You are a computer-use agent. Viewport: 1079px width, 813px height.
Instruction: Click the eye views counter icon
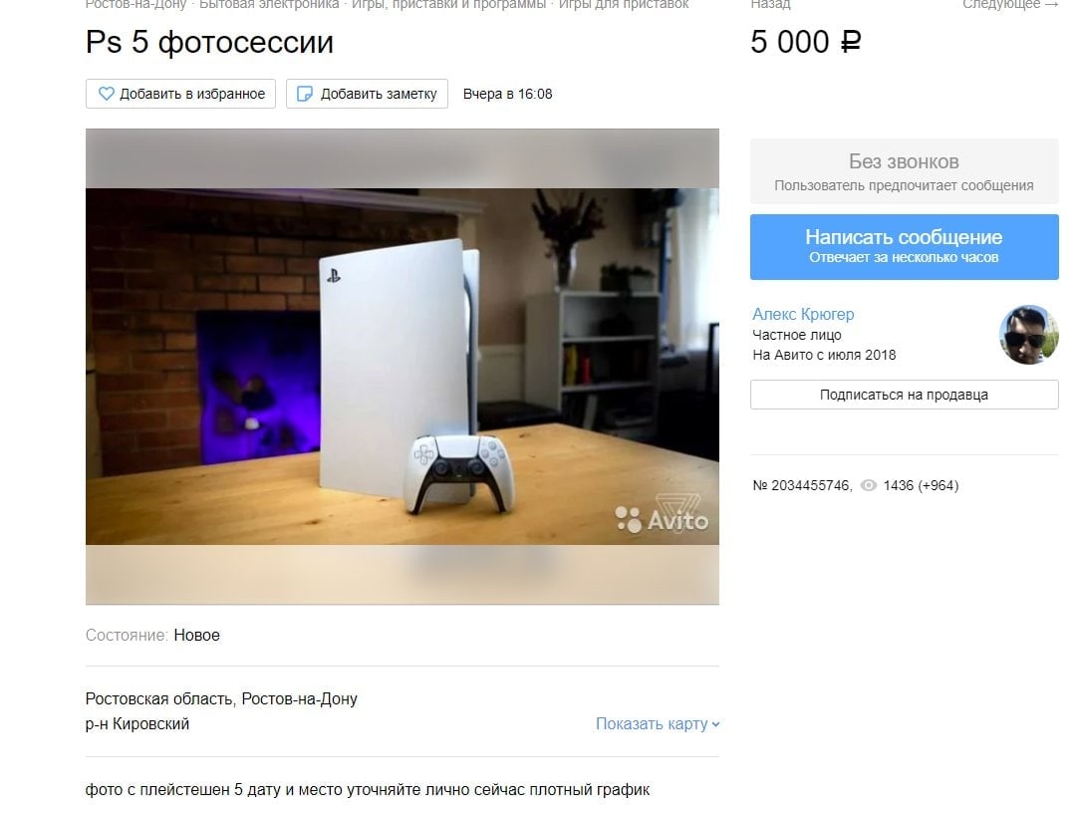869,485
